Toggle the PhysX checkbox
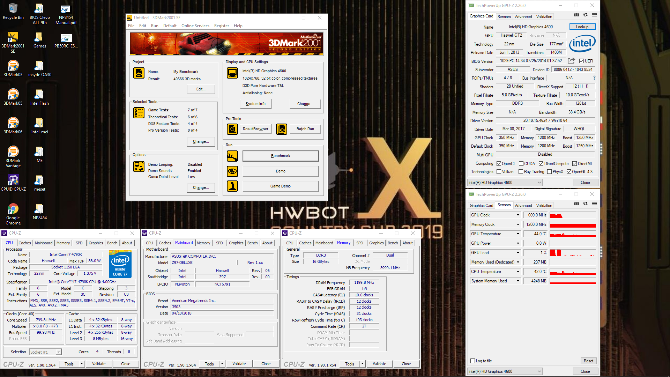 pyautogui.click(x=550, y=172)
